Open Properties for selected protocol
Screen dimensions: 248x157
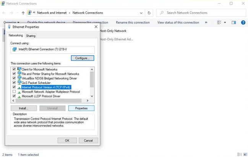pyautogui.click(x=81, y=108)
